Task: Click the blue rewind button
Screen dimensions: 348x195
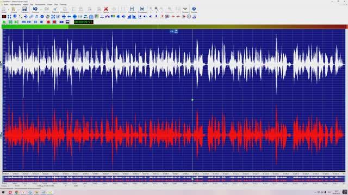Action: click(x=23, y=22)
